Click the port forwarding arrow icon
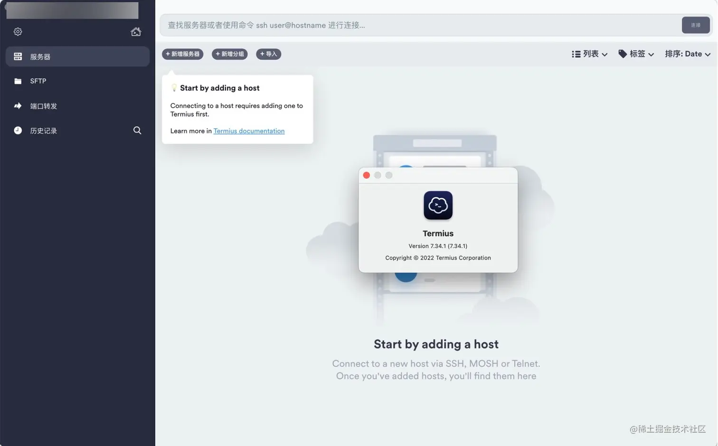 click(18, 106)
